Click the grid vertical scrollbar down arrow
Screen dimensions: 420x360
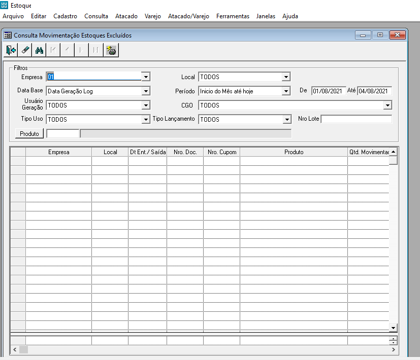click(393, 328)
